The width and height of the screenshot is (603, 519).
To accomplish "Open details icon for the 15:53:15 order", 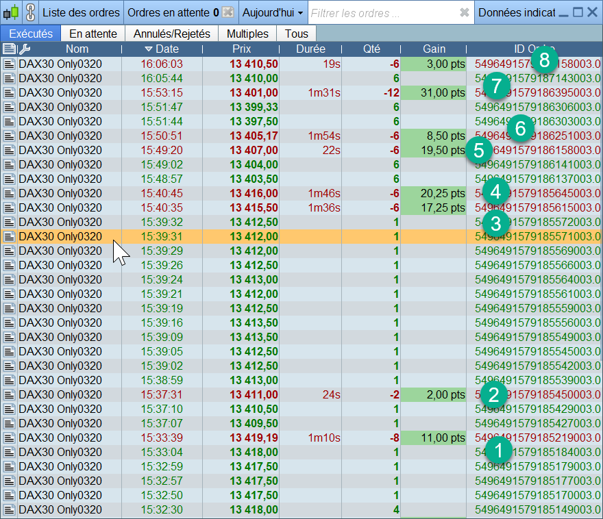I will (x=9, y=92).
